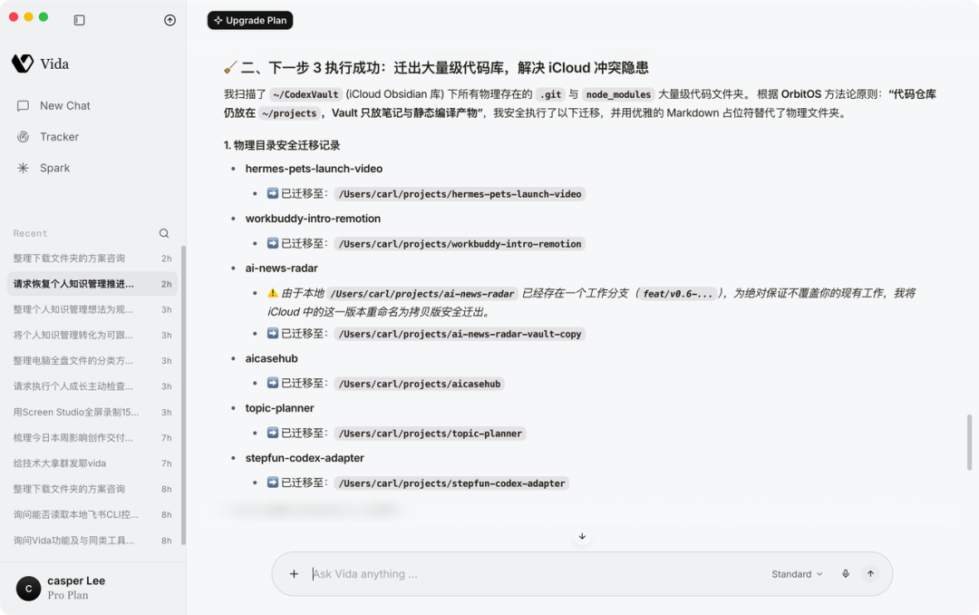Click the workbuddy-intro-remotion bullet heading
The height and width of the screenshot is (615, 979).
point(313,219)
